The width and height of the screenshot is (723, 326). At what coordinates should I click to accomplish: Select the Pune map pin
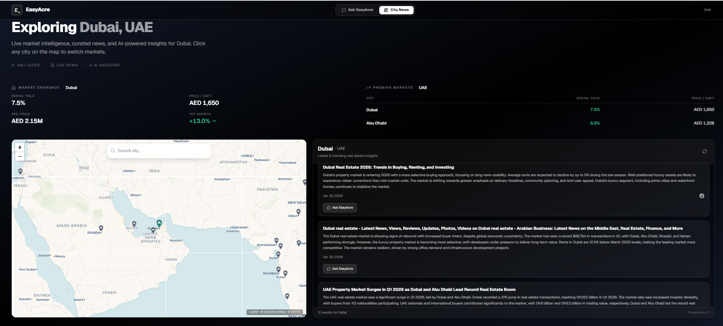tap(285, 273)
